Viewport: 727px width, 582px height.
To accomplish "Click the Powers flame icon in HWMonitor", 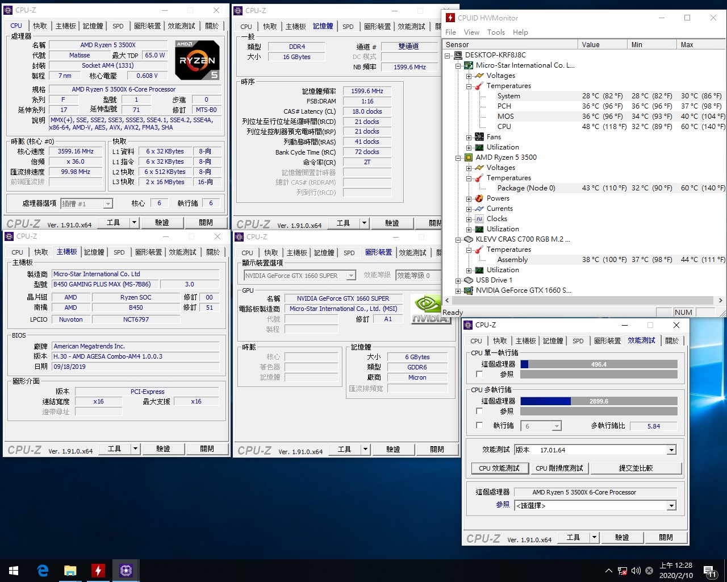I will tap(479, 198).
